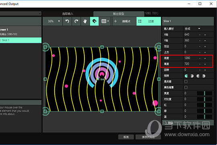217x145 pixels.
Task: Increase X轴 with its plus button
Action: click(205, 35)
